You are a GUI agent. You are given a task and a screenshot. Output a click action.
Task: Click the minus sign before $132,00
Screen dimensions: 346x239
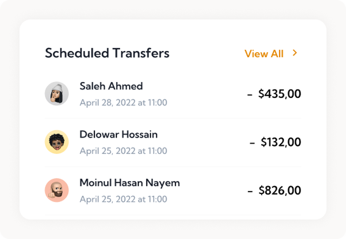pos(252,143)
